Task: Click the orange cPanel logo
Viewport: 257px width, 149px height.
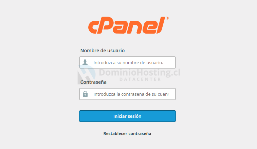Action: (x=128, y=25)
